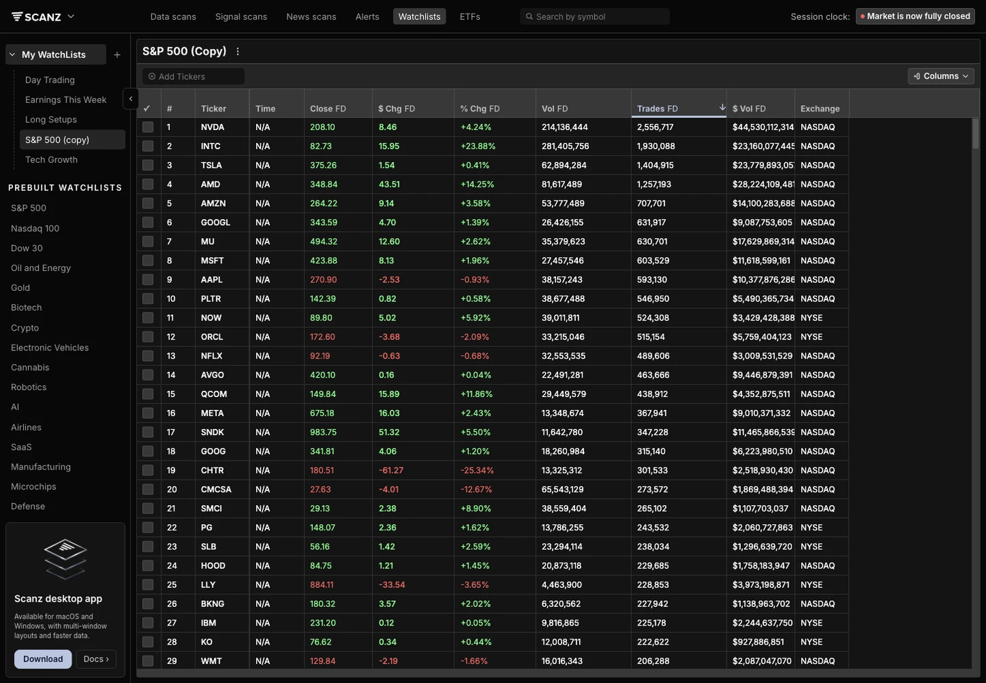Click the search magnifier icon
The width and height of the screenshot is (986, 683).
pyautogui.click(x=529, y=16)
